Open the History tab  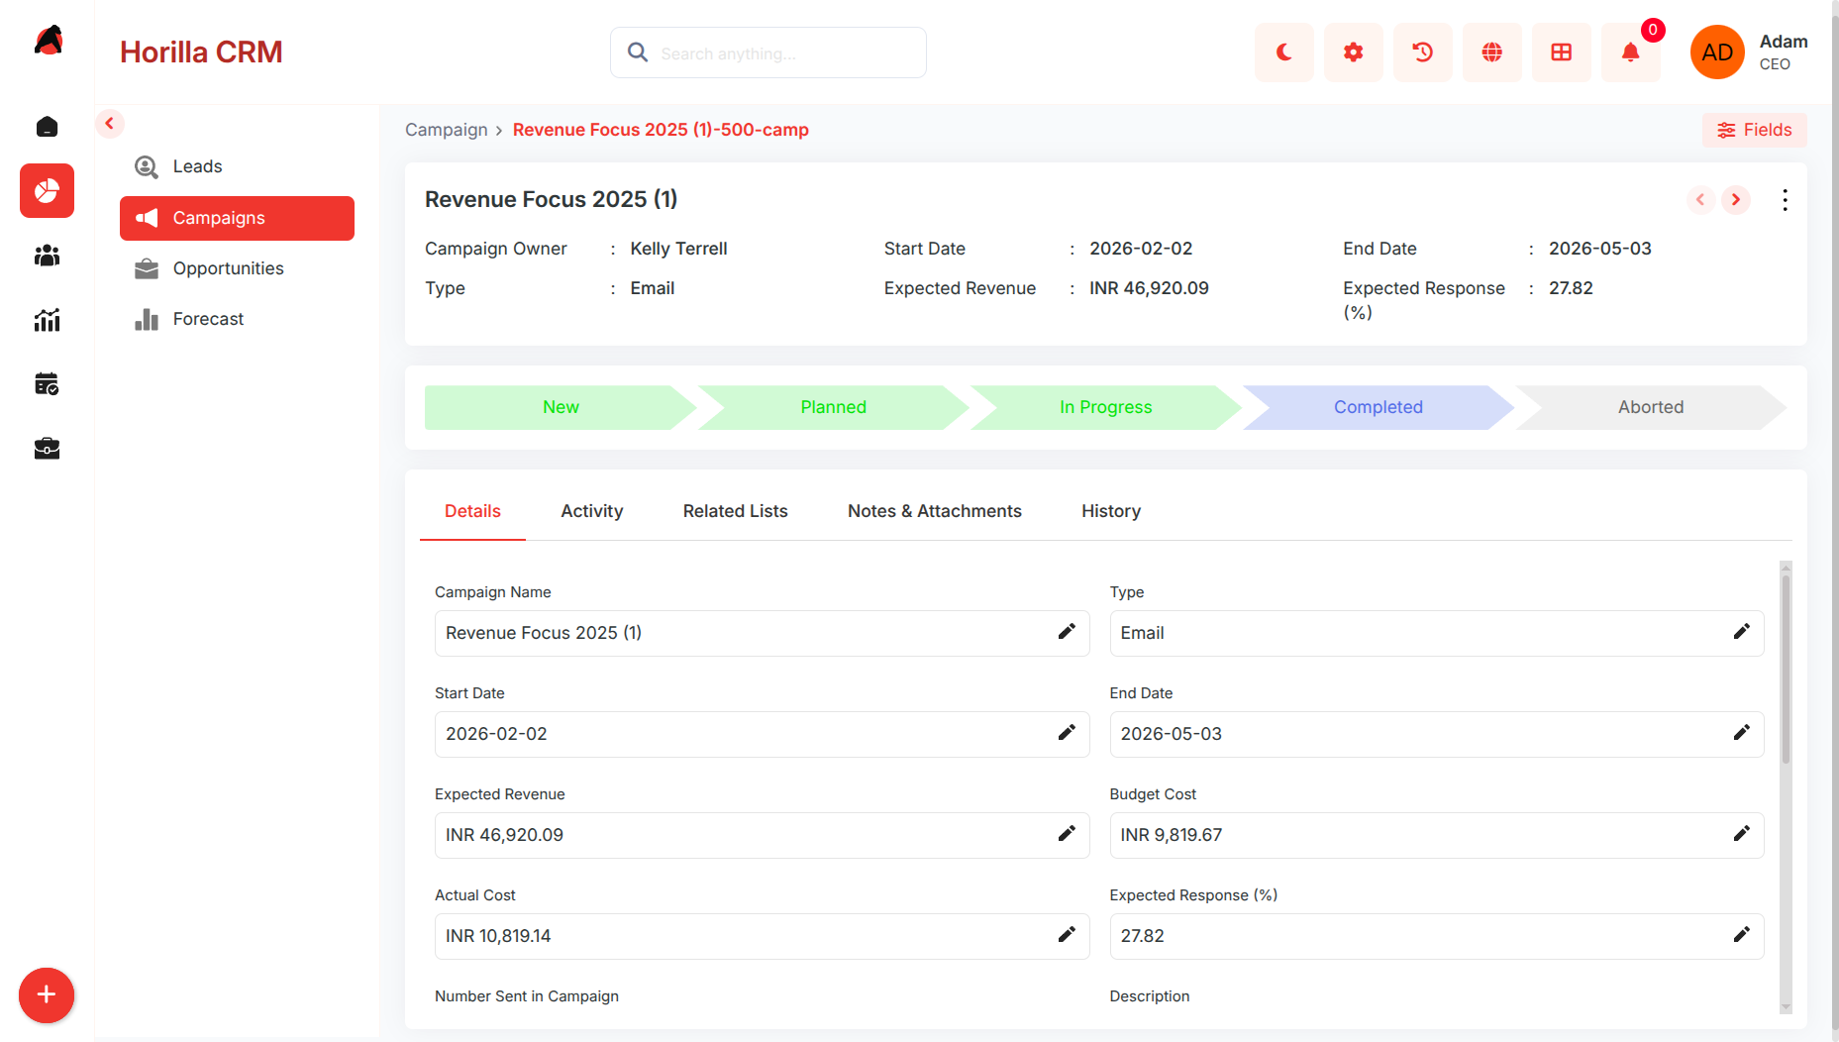coord(1111,511)
